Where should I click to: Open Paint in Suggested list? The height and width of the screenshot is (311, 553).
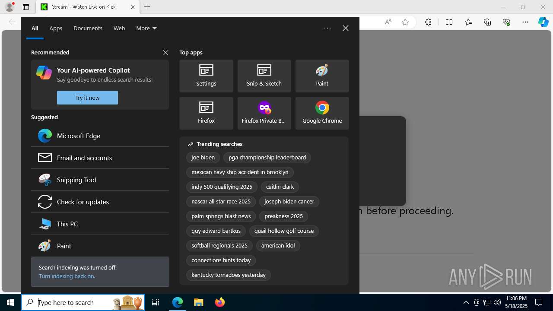coord(100,246)
